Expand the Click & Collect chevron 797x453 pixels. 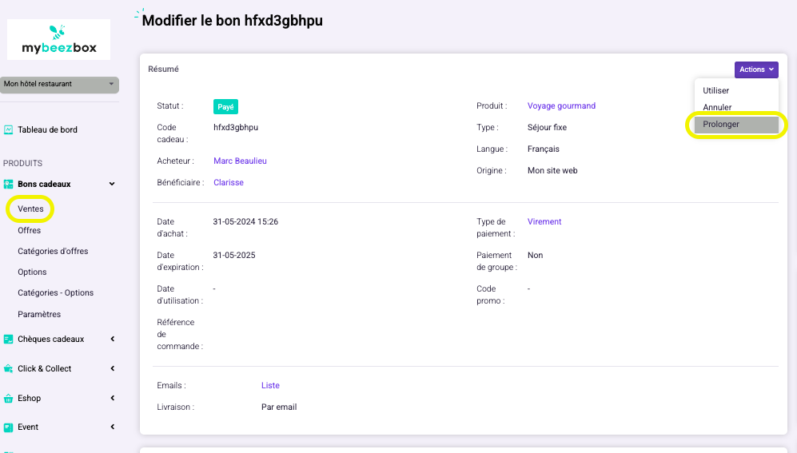point(113,368)
